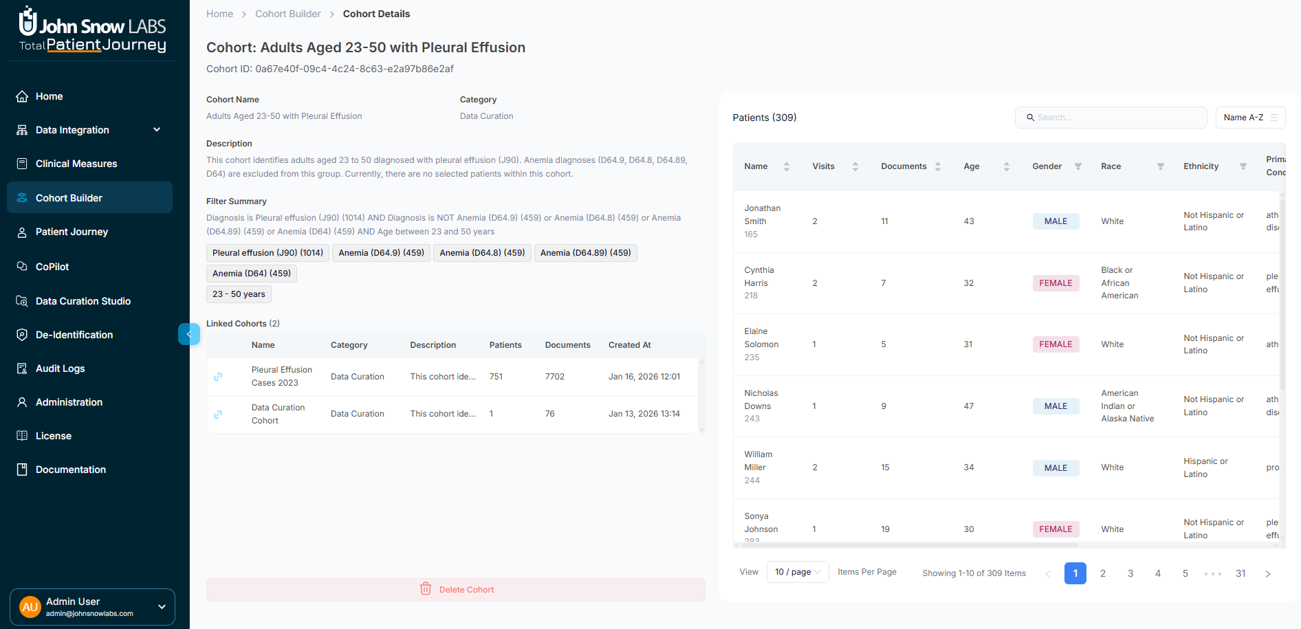Select Patient Journey in the navigation menu
The image size is (1301, 629).
pyautogui.click(x=72, y=232)
